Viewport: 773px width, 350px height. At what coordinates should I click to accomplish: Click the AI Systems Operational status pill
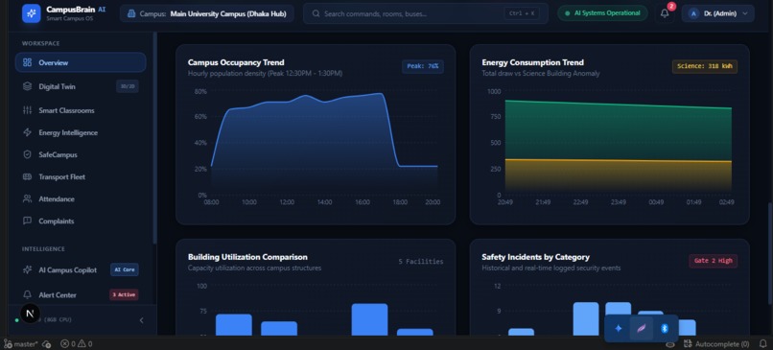(602, 13)
